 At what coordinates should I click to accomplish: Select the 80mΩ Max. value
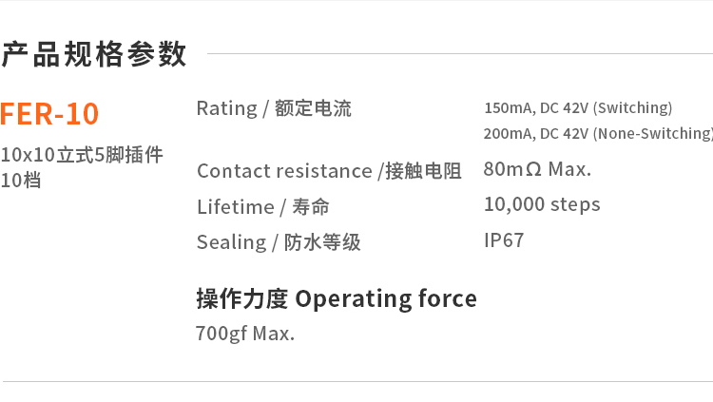[x=537, y=169]
